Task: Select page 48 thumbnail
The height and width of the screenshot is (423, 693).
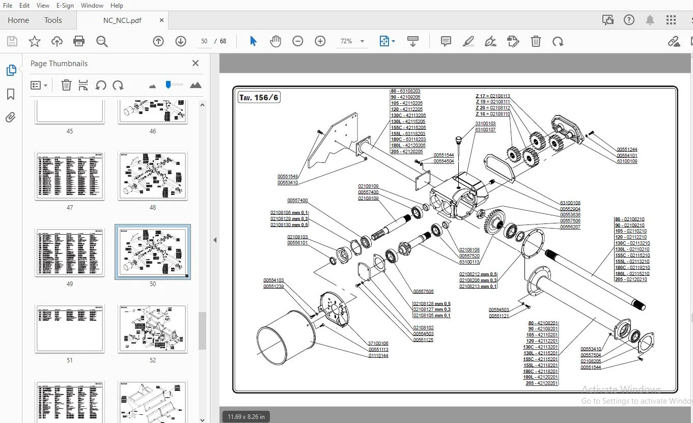Action: (x=153, y=176)
